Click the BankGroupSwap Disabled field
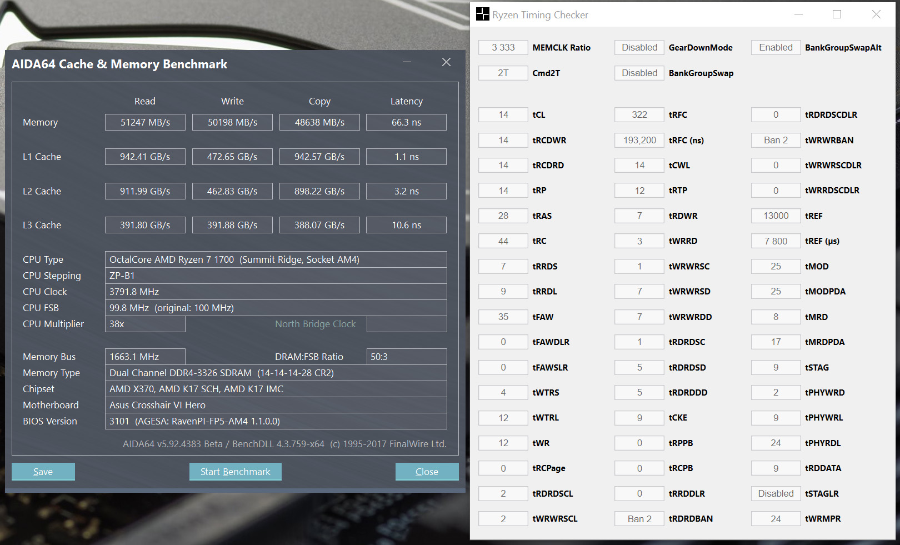Screen dimensions: 900x545 [639, 73]
